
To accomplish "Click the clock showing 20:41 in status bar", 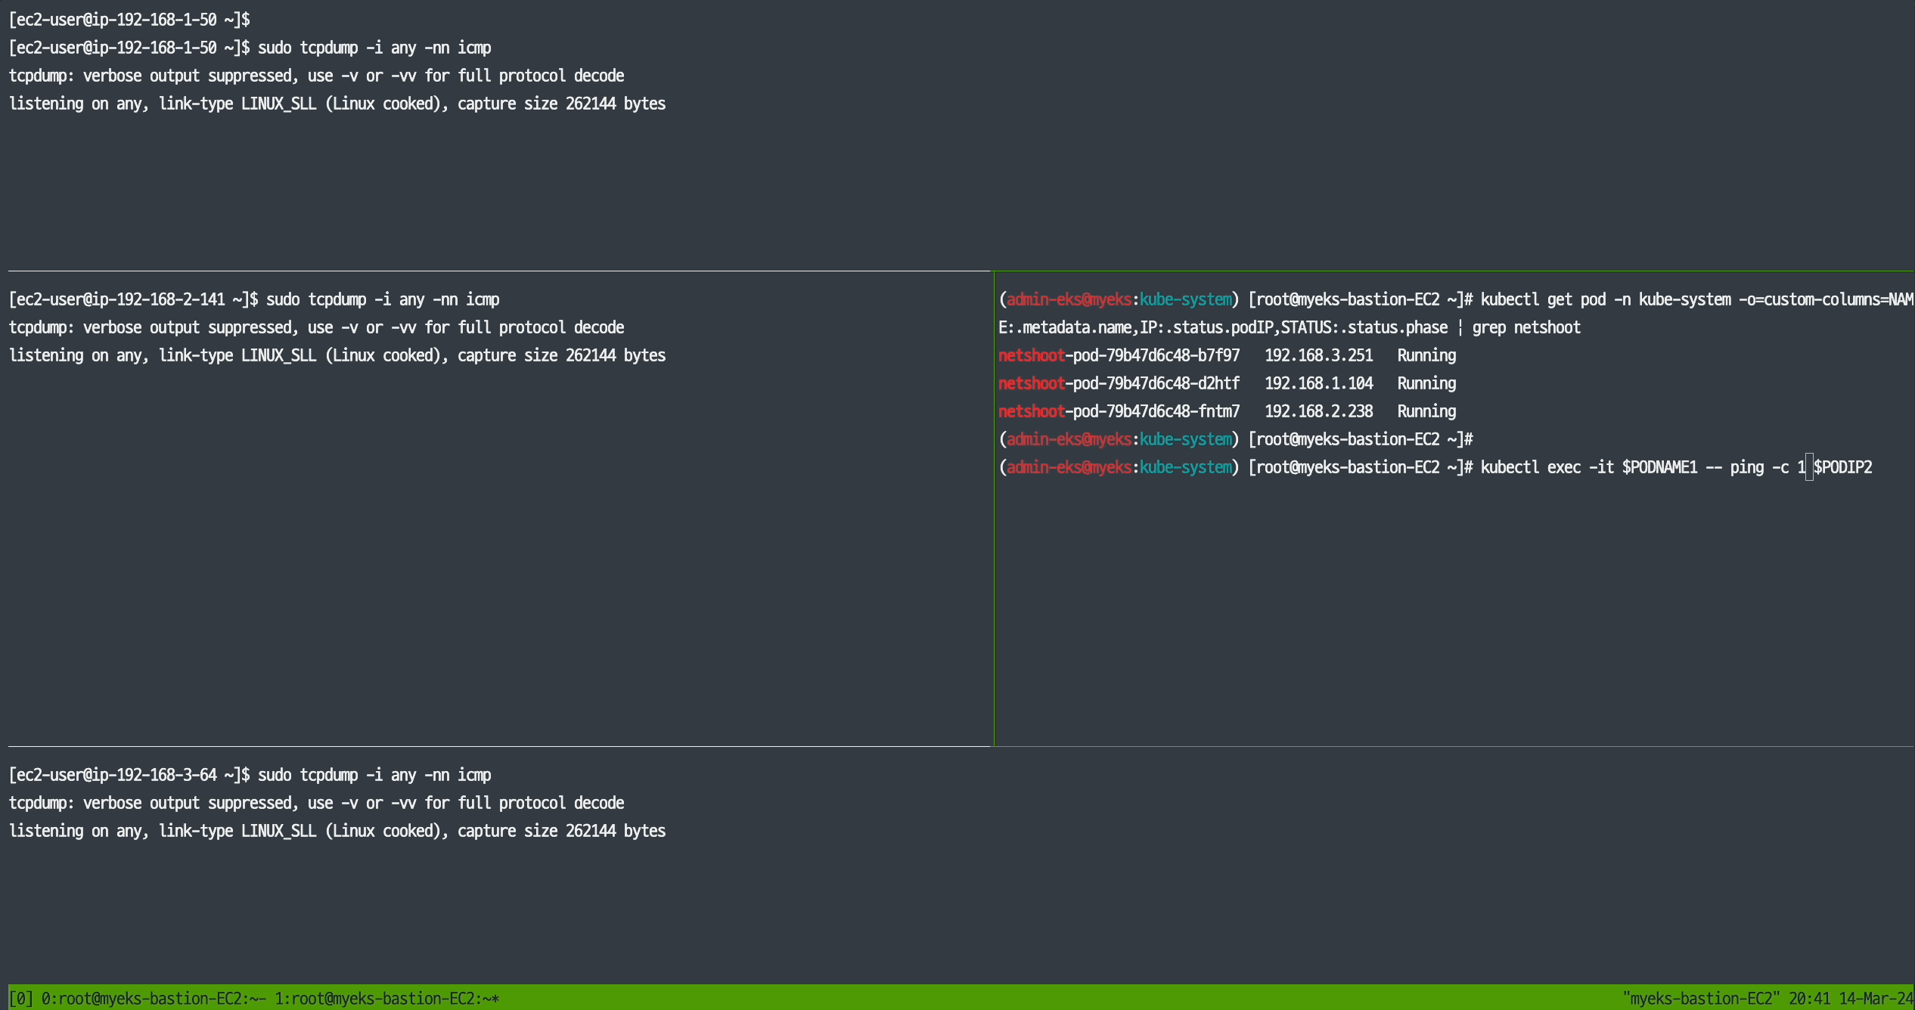I will pyautogui.click(x=1809, y=999).
